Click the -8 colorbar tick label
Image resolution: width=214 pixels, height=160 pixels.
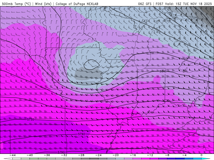pyautogui.click(x=167, y=155)
